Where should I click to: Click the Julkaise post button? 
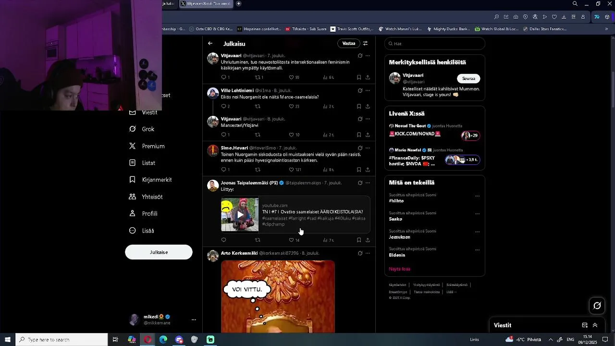tap(159, 252)
